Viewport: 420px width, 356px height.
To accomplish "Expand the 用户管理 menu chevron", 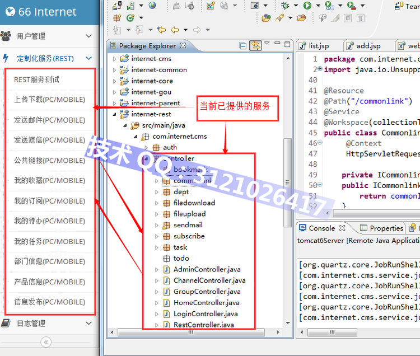I will (x=88, y=36).
